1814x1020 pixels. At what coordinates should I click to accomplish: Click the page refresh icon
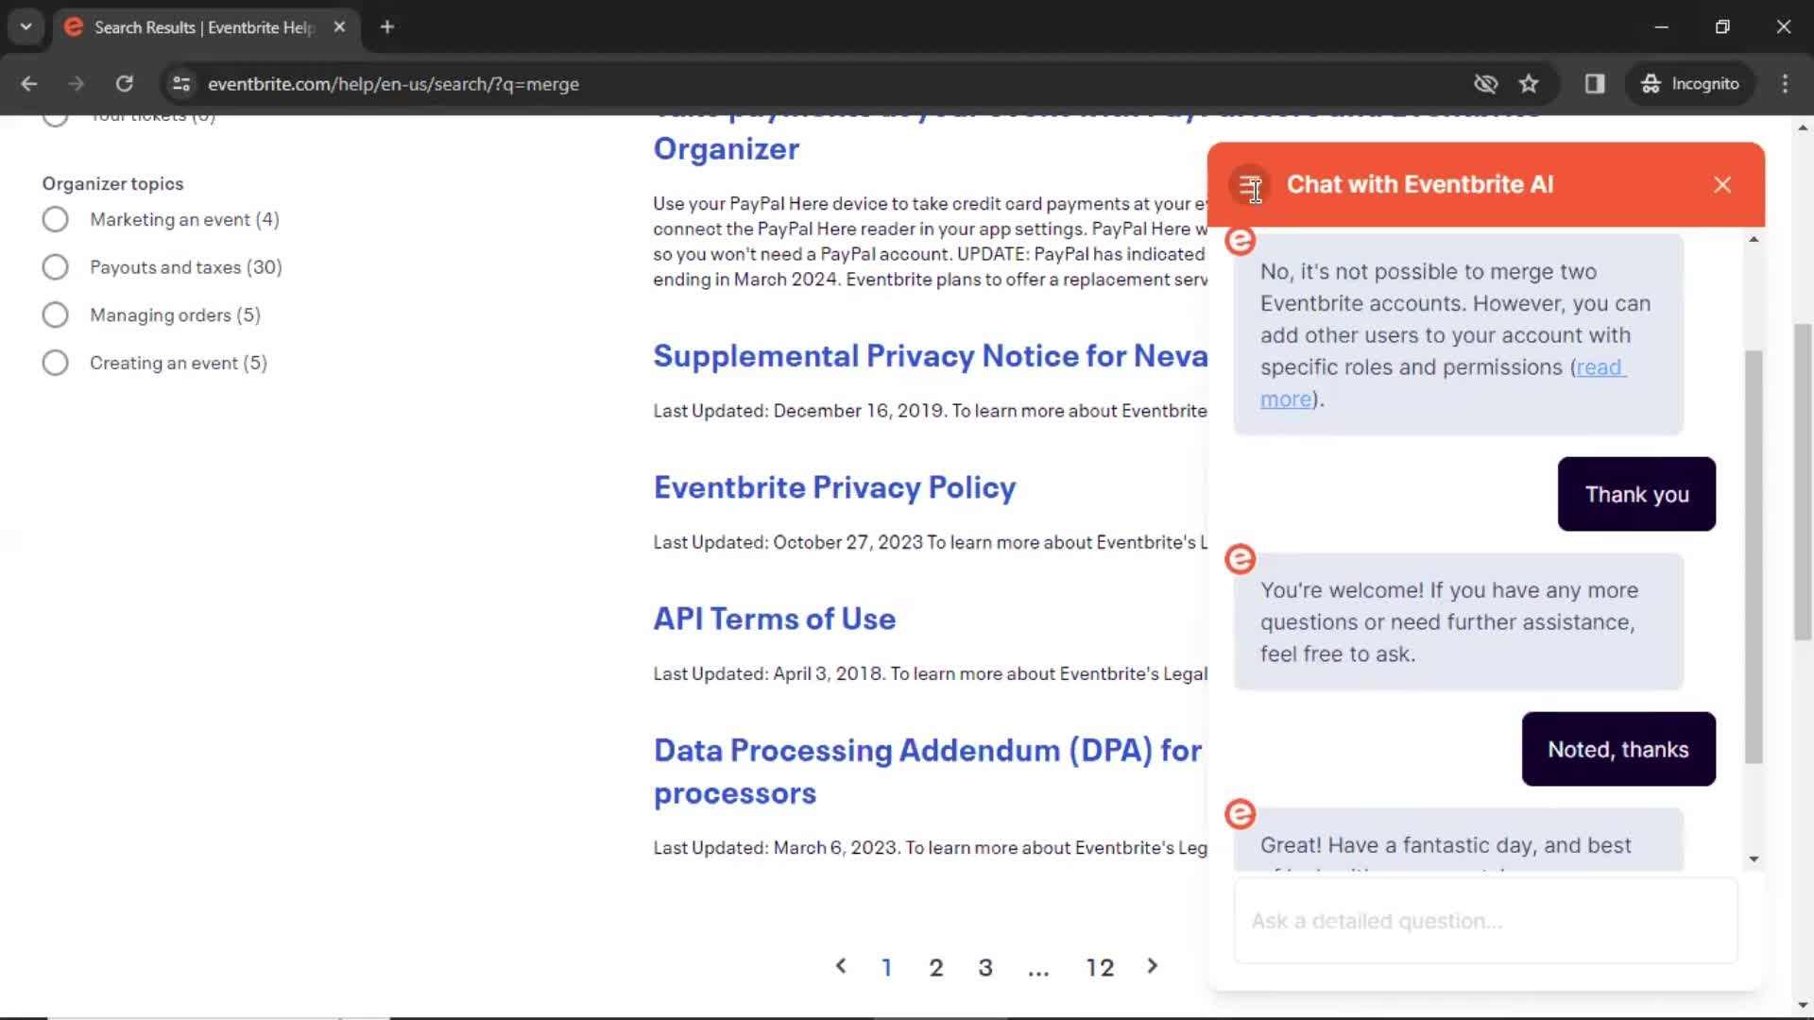point(124,83)
